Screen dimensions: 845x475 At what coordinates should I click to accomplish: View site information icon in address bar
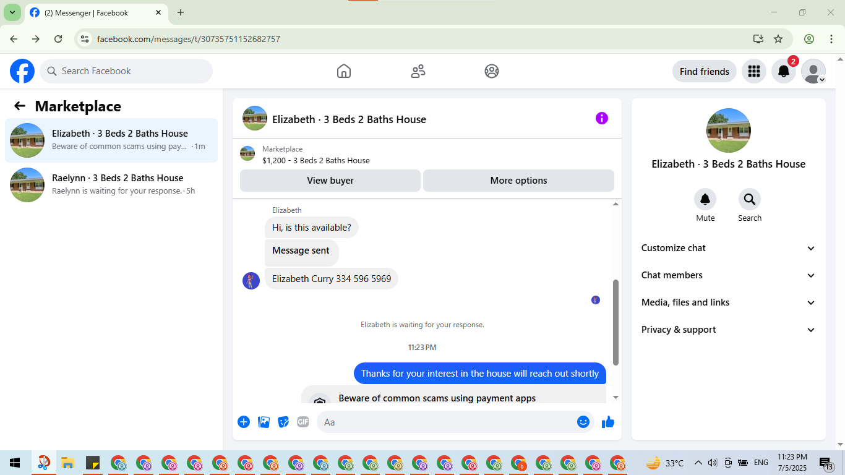85,39
